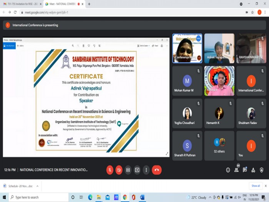This screenshot has height=202, width=269.
Task: Reload the Meet page
Action: coord(15,12)
